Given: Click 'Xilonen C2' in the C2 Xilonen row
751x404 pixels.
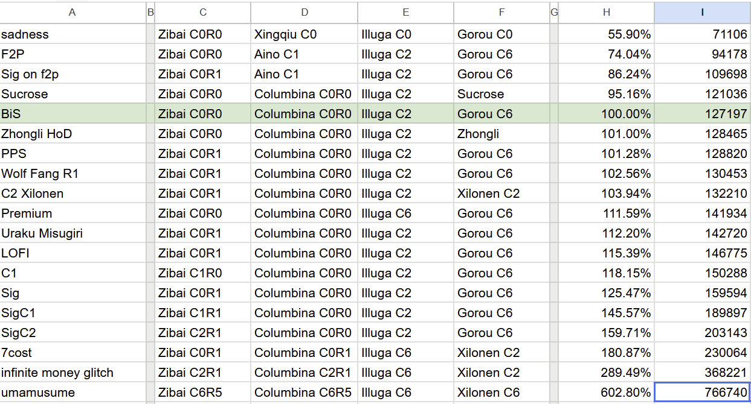Looking at the screenshot, I should pos(501,194).
